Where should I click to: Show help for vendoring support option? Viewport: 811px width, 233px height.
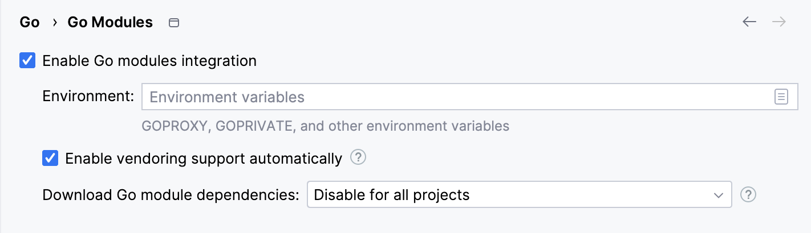[x=358, y=157]
